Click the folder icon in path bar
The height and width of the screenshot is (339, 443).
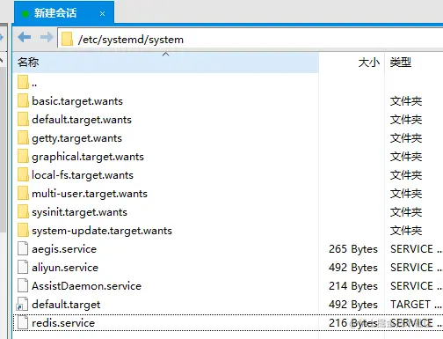pos(67,40)
